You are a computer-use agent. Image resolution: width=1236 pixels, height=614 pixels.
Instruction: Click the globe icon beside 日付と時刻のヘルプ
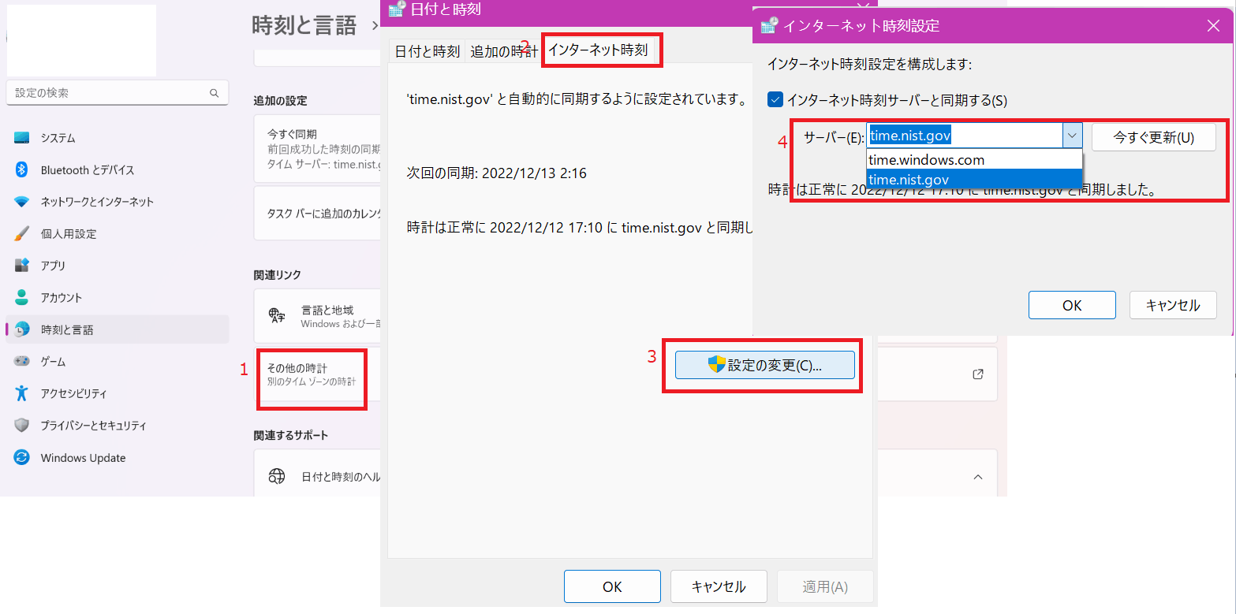click(x=277, y=476)
